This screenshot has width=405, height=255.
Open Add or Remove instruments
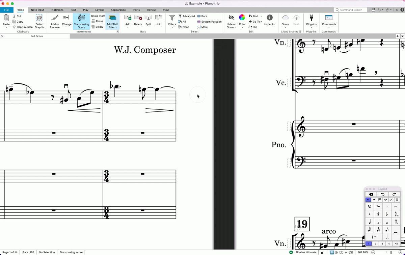click(55, 21)
